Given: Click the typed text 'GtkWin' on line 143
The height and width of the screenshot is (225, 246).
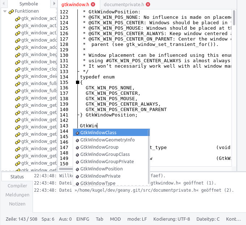Looking at the screenshot, I should point(89,126).
